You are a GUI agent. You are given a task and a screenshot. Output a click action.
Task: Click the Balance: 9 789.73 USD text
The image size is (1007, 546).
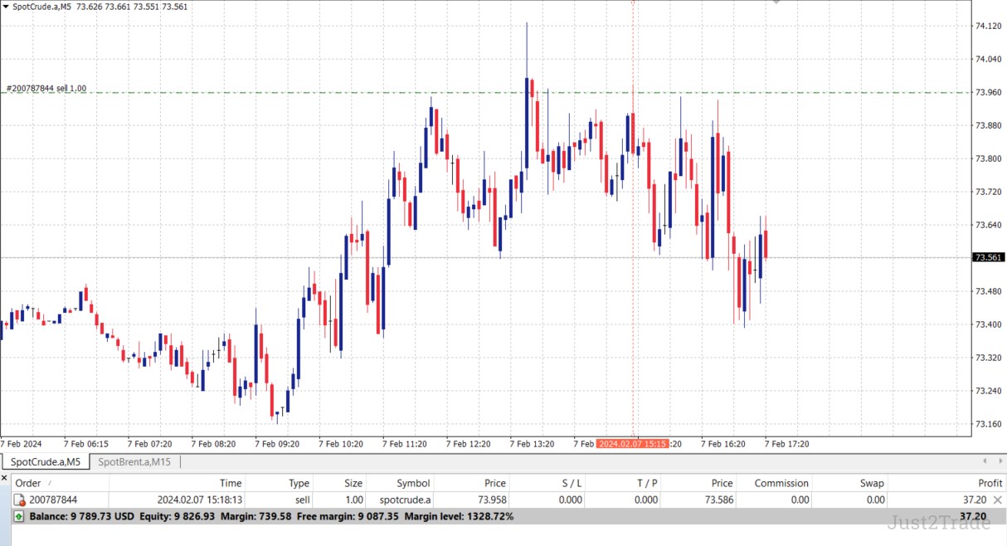(81, 516)
